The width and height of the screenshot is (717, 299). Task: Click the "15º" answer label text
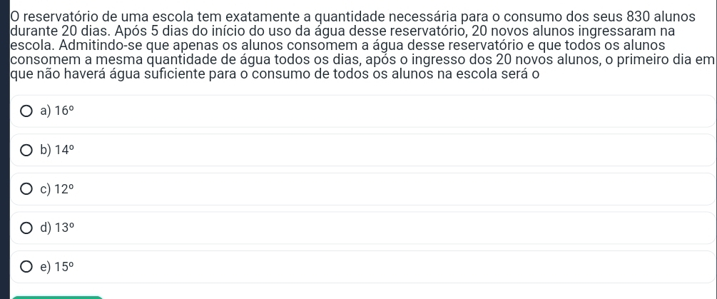[x=64, y=266]
